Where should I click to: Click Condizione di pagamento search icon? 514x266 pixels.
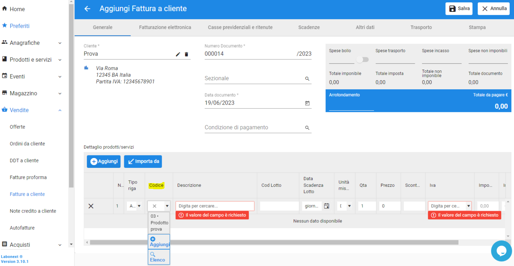[x=307, y=128]
